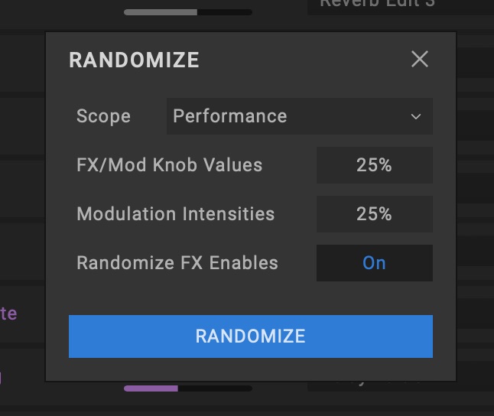Click the purple slider bar below the dialog

pos(187,388)
